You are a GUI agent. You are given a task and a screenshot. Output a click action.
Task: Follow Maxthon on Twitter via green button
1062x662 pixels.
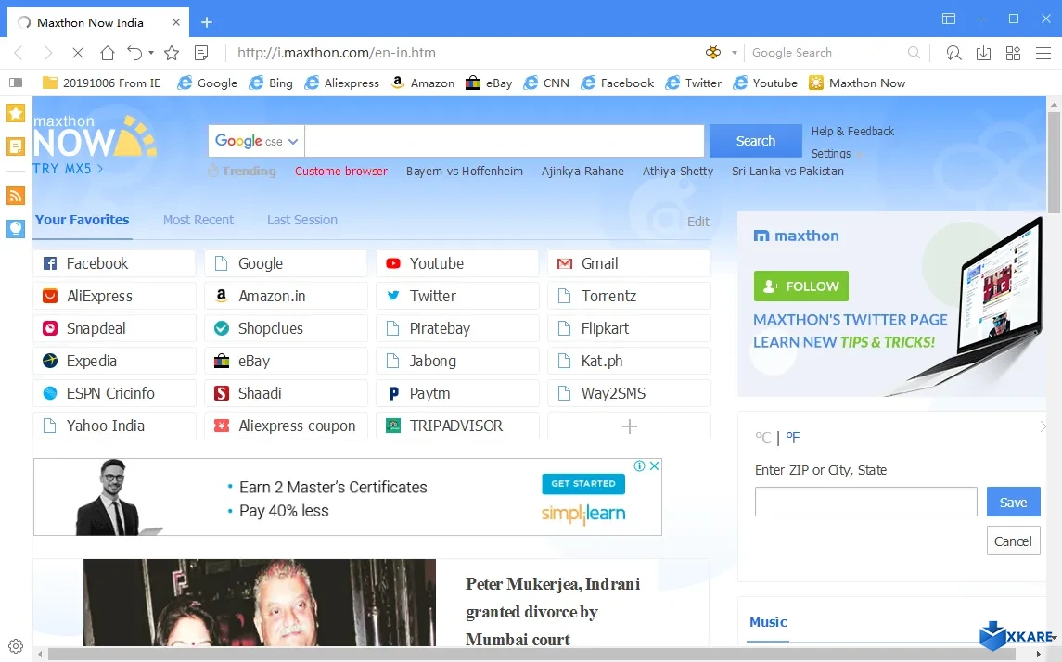point(800,286)
